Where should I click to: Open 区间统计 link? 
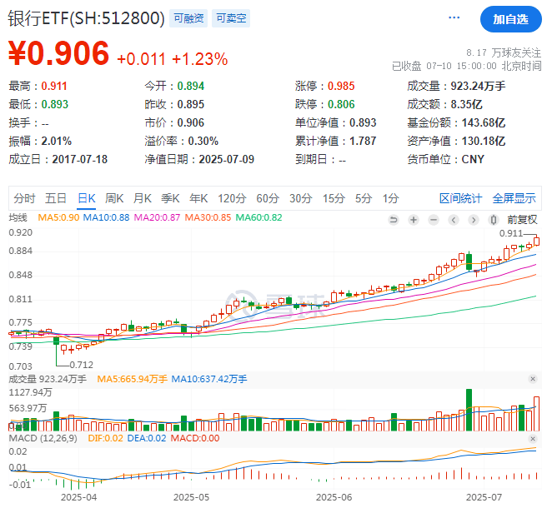460,198
